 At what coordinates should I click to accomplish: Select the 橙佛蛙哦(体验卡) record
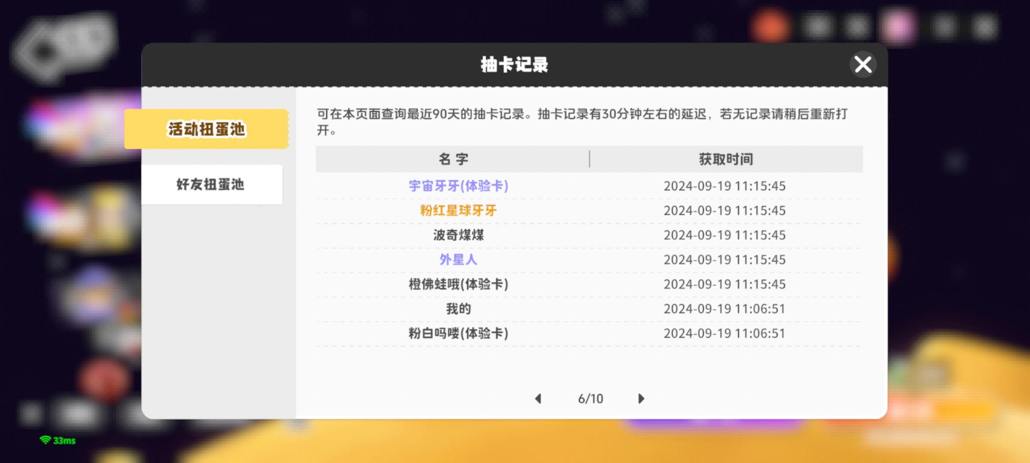tap(458, 284)
